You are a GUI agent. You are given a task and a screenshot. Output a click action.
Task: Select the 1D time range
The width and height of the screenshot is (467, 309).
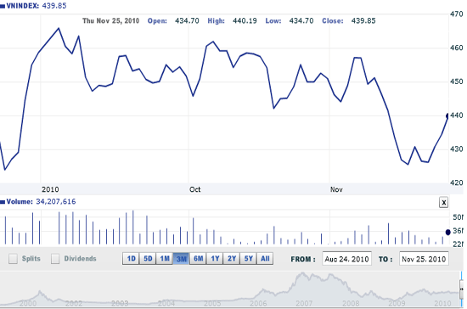(x=131, y=258)
